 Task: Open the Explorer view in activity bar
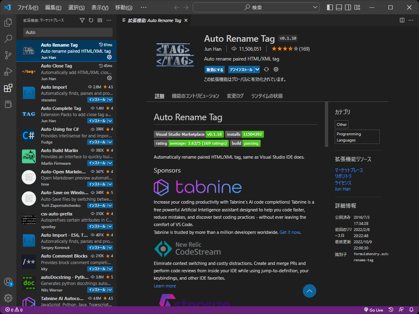pos(8,22)
